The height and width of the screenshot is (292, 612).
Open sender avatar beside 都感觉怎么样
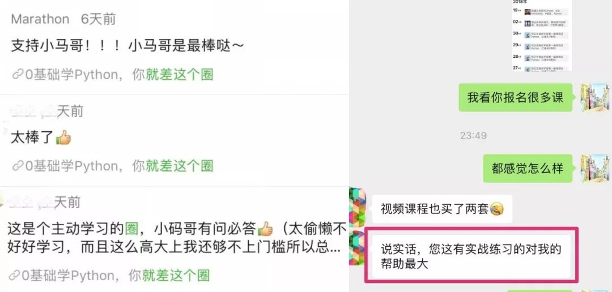595,168
